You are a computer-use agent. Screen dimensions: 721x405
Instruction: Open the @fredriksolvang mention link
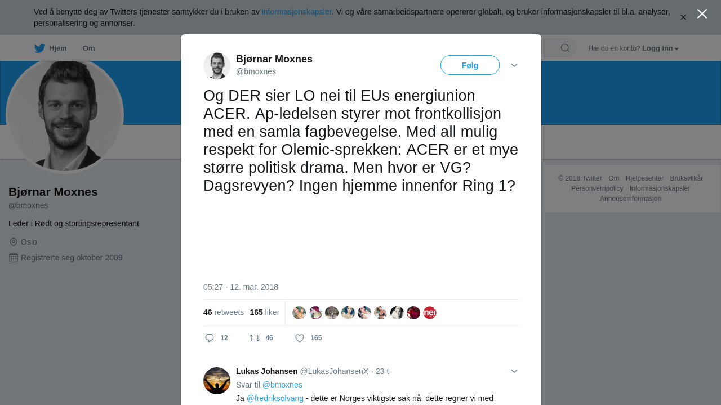pyautogui.click(x=275, y=398)
